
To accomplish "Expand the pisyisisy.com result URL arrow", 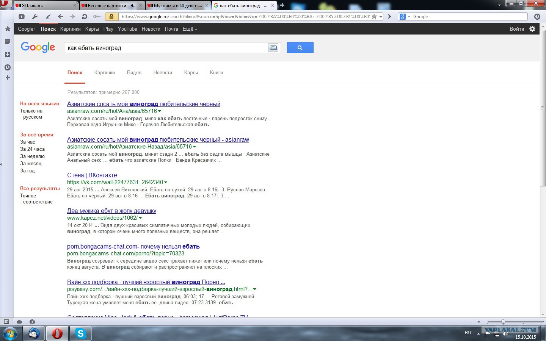I will click(255, 289).
